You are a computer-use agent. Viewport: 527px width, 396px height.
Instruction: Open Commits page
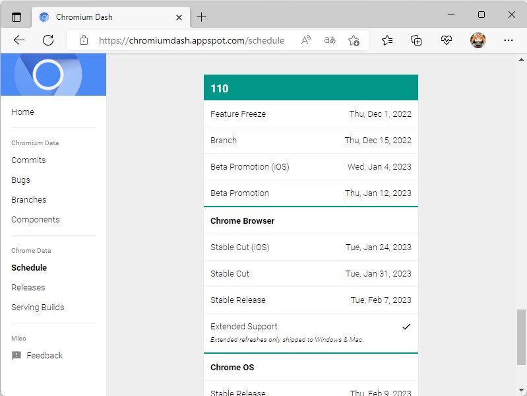click(x=28, y=160)
